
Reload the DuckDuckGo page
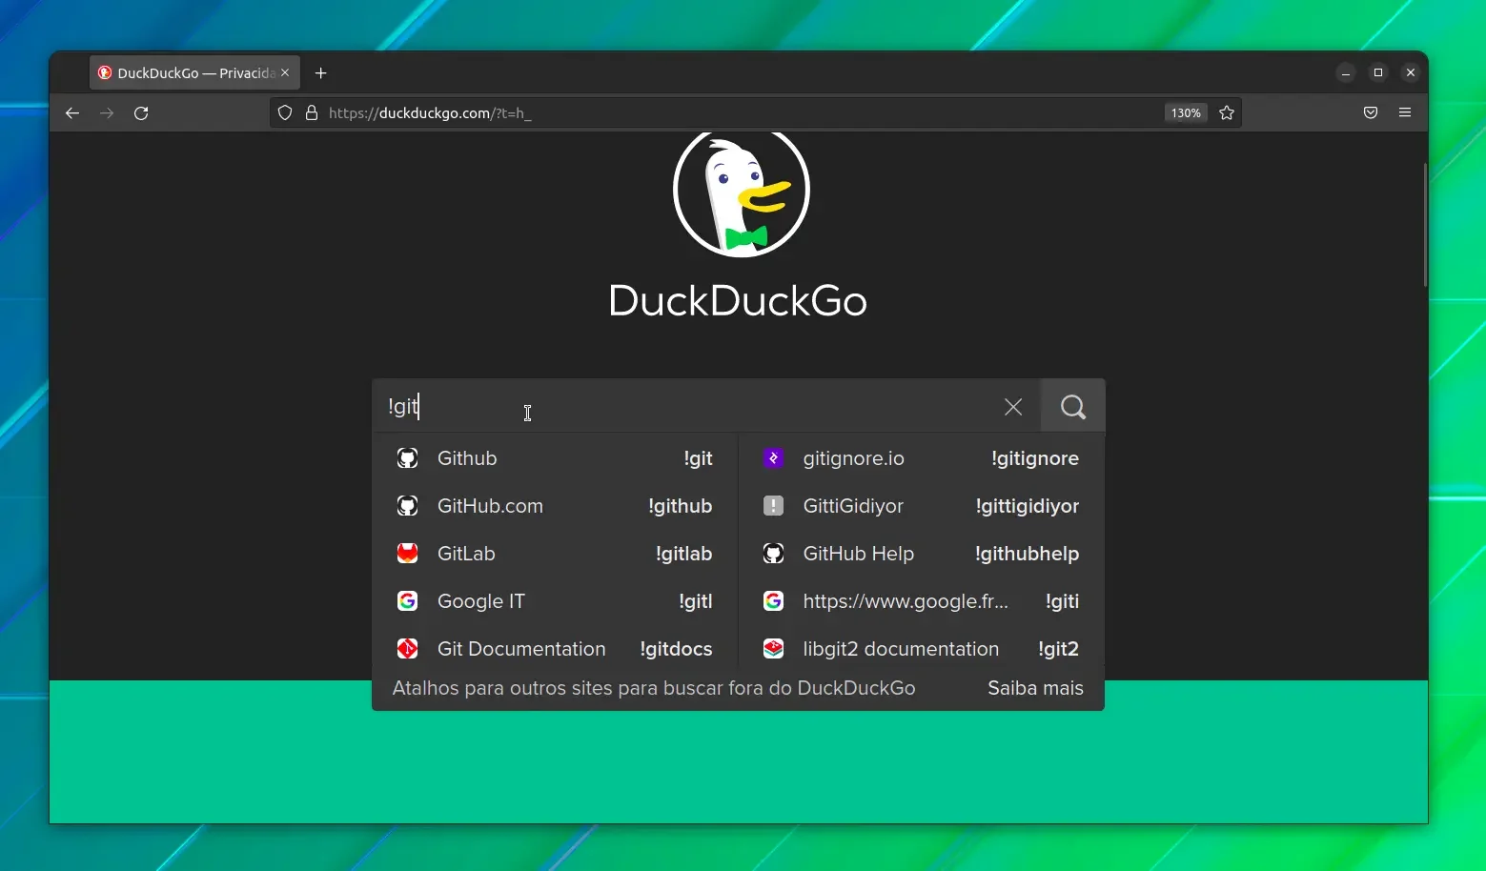coord(141,113)
